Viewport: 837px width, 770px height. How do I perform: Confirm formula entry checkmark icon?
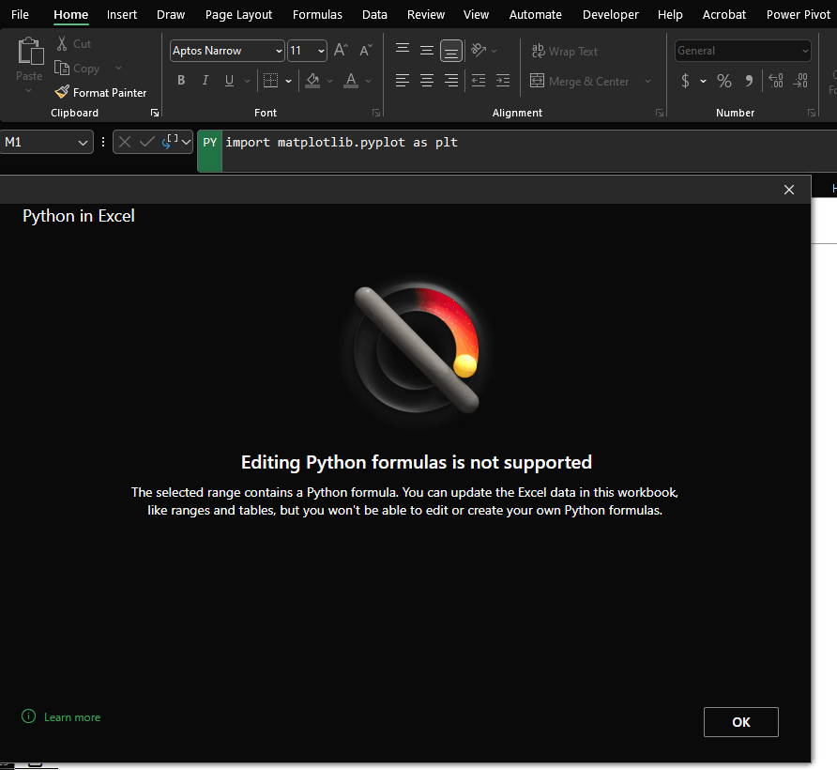coord(146,142)
